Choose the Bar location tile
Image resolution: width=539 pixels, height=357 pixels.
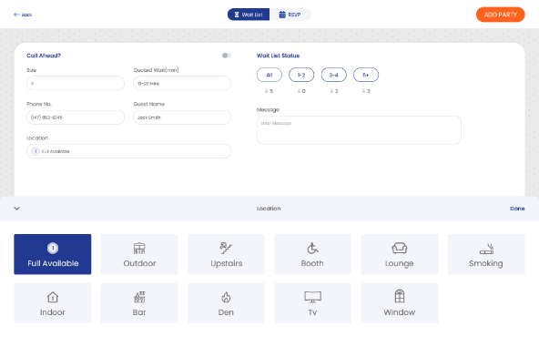click(x=139, y=303)
